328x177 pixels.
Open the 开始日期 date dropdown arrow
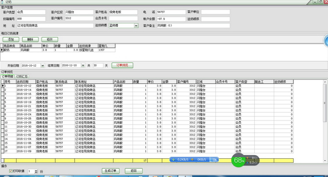tap(43, 66)
